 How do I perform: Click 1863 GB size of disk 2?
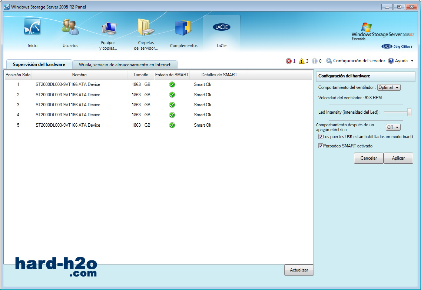pyautogui.click(x=141, y=95)
